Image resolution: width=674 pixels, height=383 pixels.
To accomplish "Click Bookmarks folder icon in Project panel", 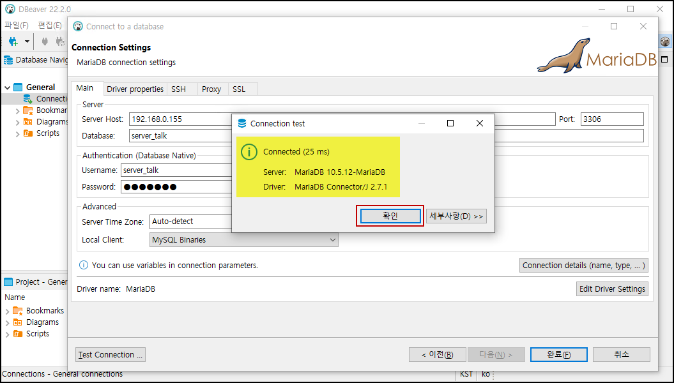I will (18, 310).
